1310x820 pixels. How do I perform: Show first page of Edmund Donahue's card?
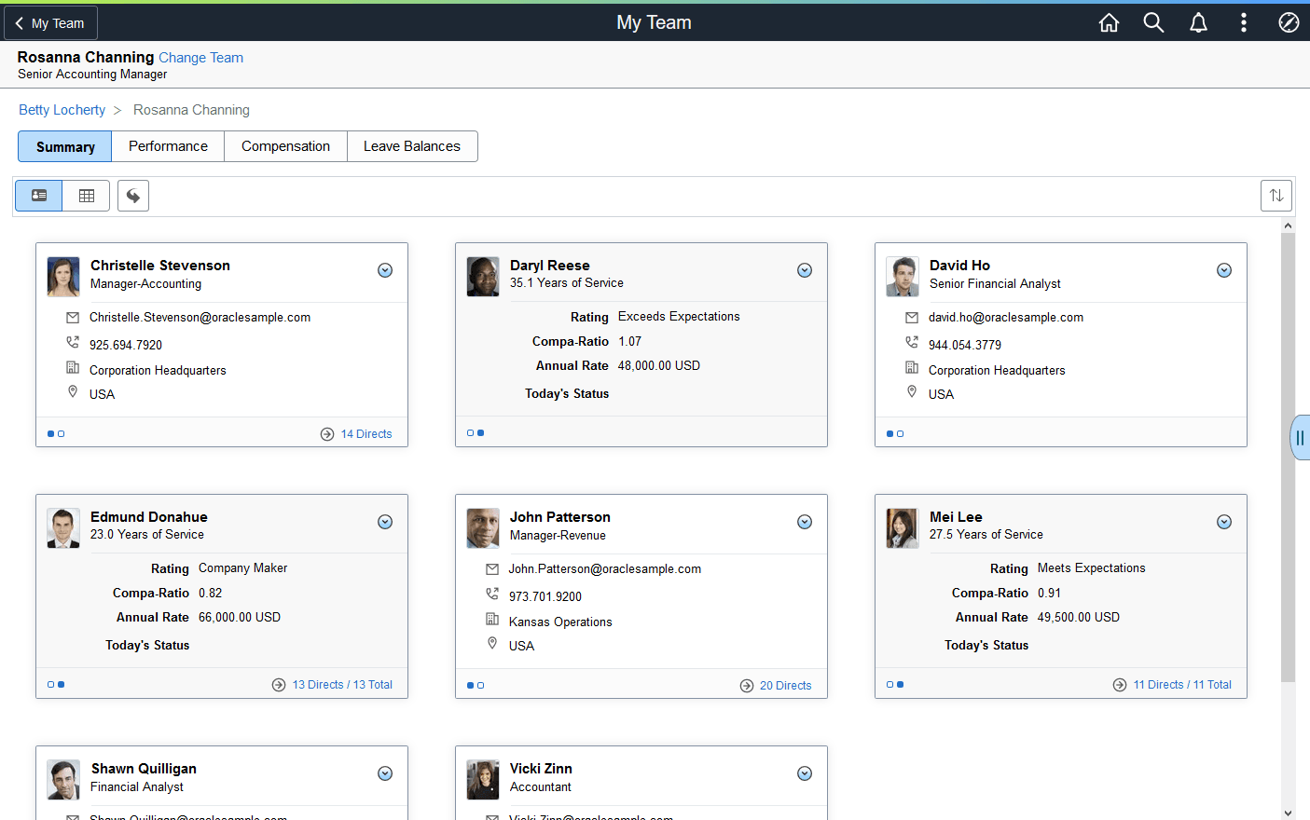(51, 685)
